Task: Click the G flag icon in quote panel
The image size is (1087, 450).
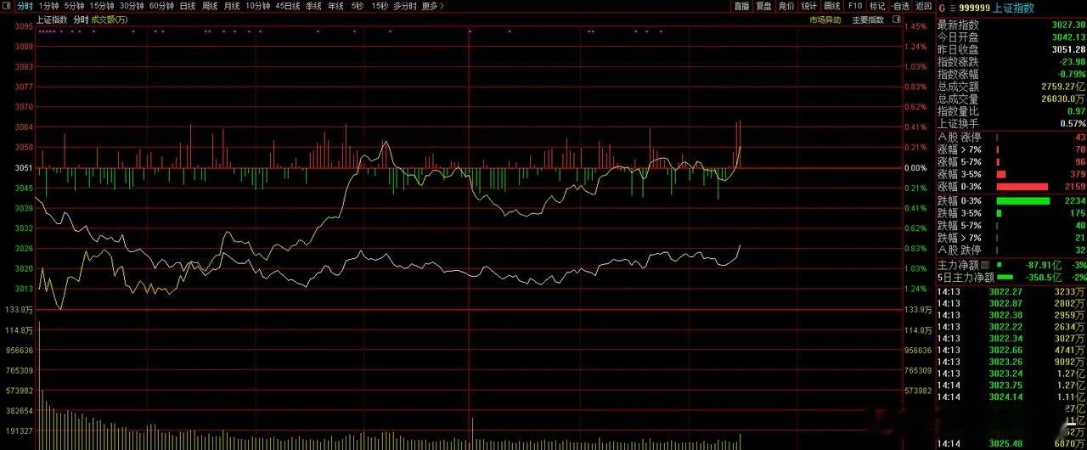Action: click(942, 7)
